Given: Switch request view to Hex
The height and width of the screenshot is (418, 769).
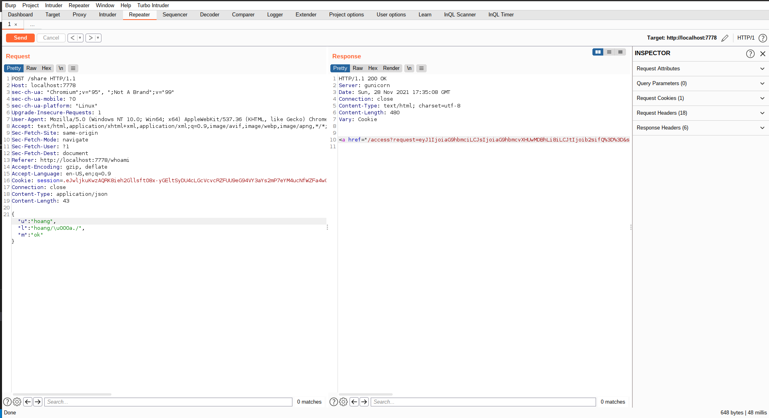Looking at the screenshot, I should [46, 68].
